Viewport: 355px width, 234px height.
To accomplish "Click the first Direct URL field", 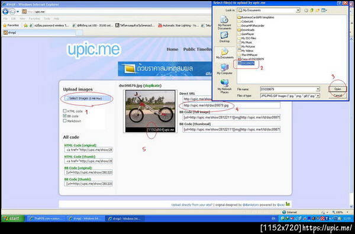I will coord(197,99).
